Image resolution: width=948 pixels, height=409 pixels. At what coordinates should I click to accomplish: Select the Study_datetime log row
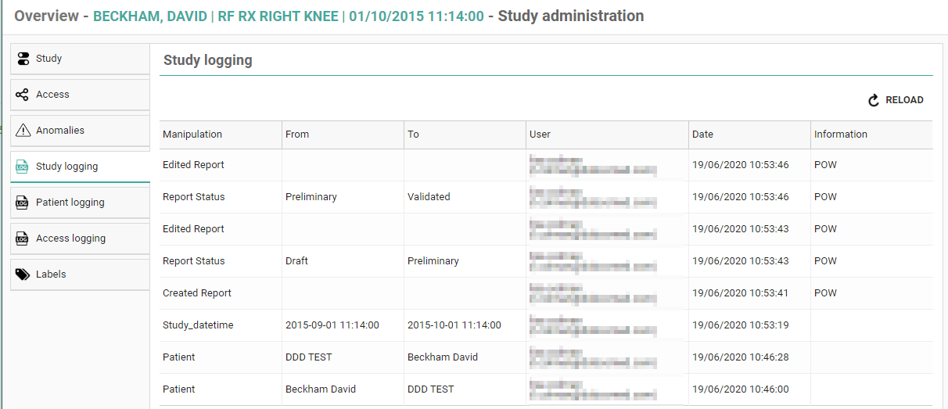pos(198,325)
